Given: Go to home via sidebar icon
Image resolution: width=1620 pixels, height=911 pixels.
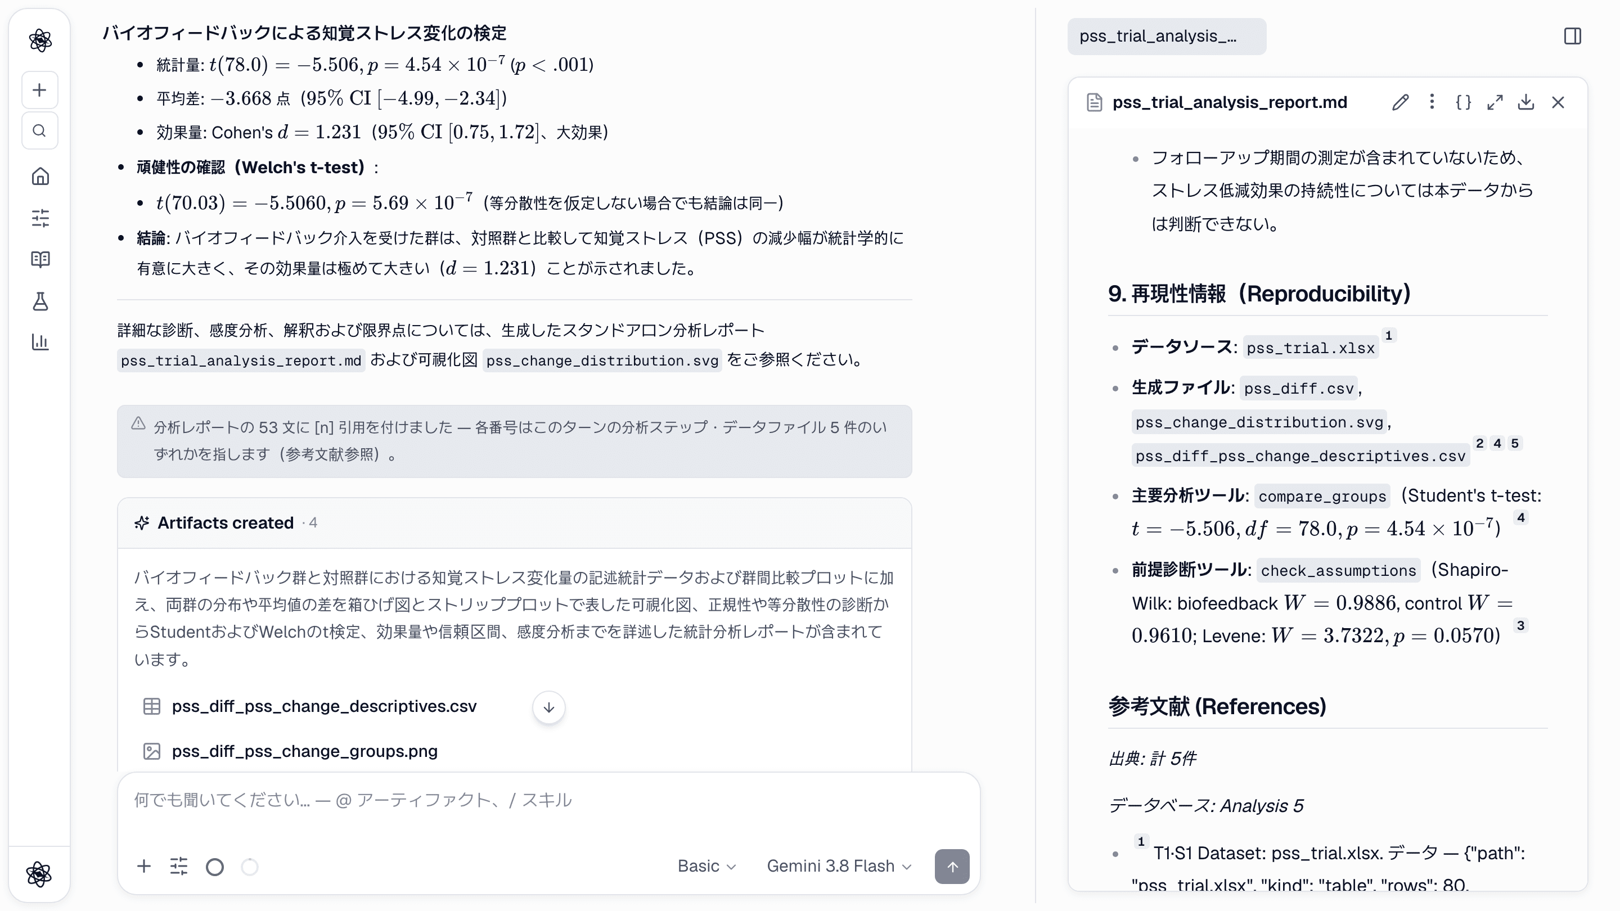Looking at the screenshot, I should coord(40,176).
